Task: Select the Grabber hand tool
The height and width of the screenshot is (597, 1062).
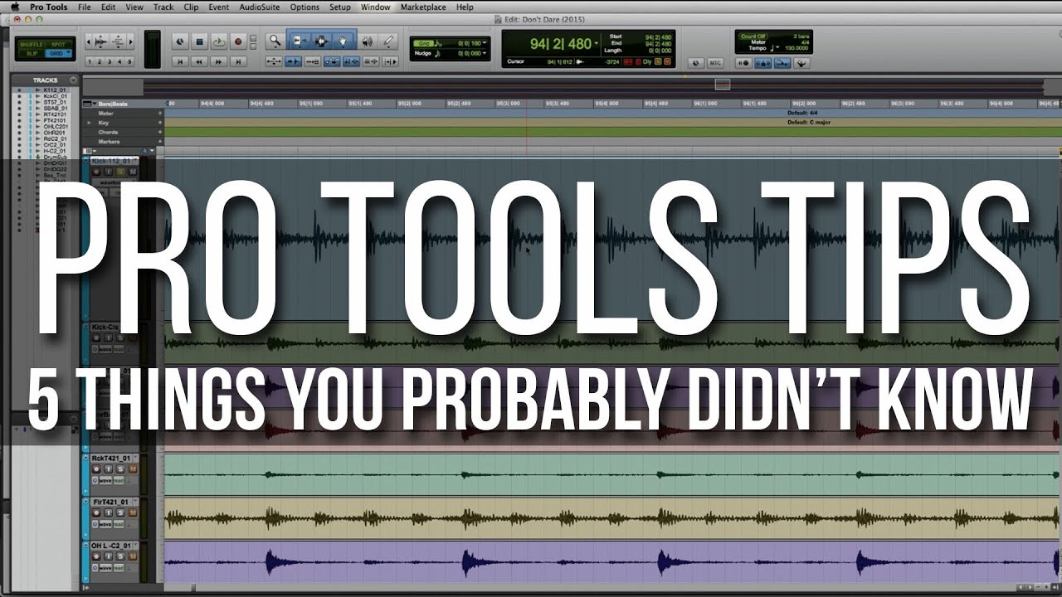Action: coord(343,41)
